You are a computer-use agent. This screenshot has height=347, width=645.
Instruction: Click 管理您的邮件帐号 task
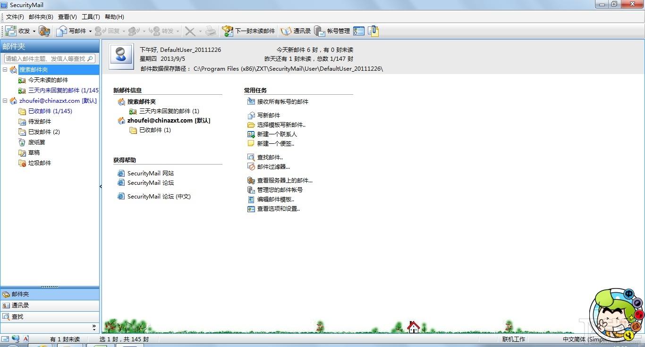click(280, 190)
